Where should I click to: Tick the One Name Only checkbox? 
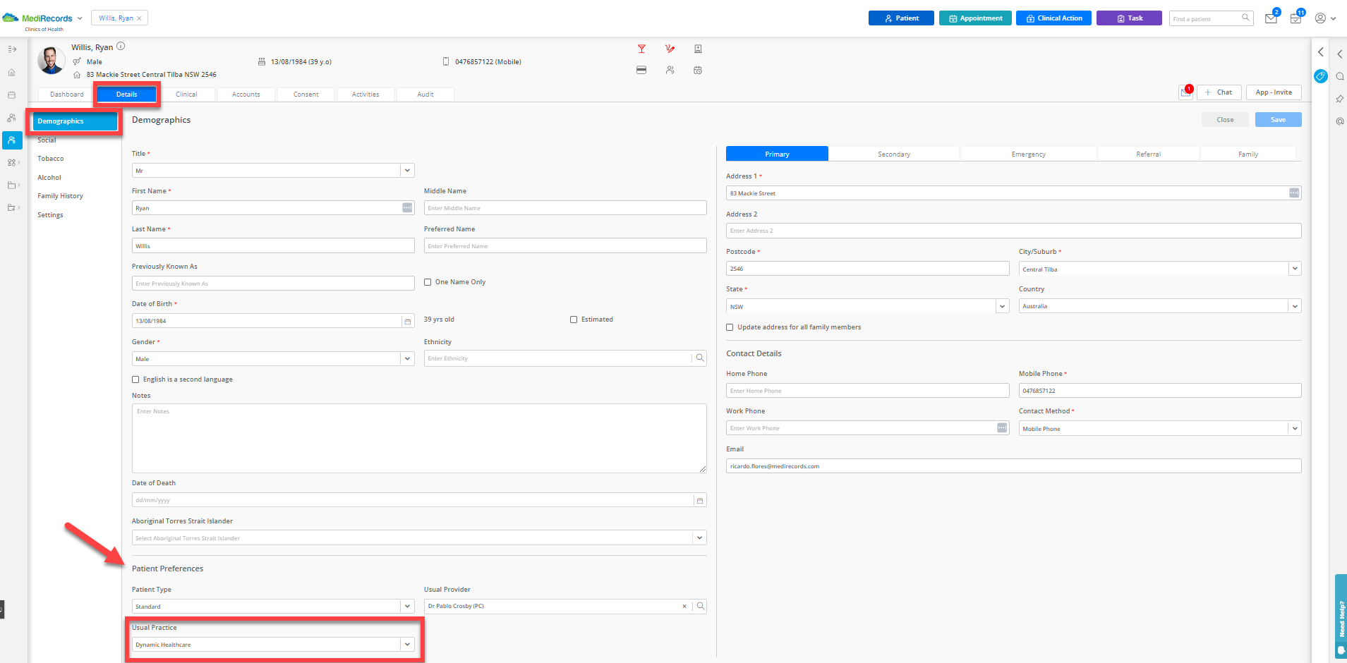(428, 281)
